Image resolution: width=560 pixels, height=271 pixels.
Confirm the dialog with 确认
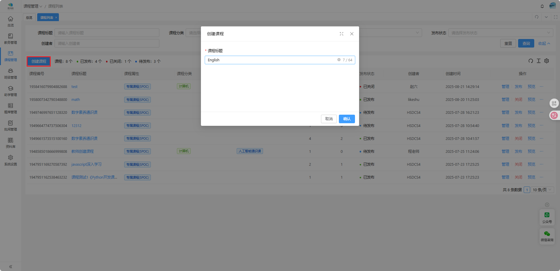[x=347, y=119]
